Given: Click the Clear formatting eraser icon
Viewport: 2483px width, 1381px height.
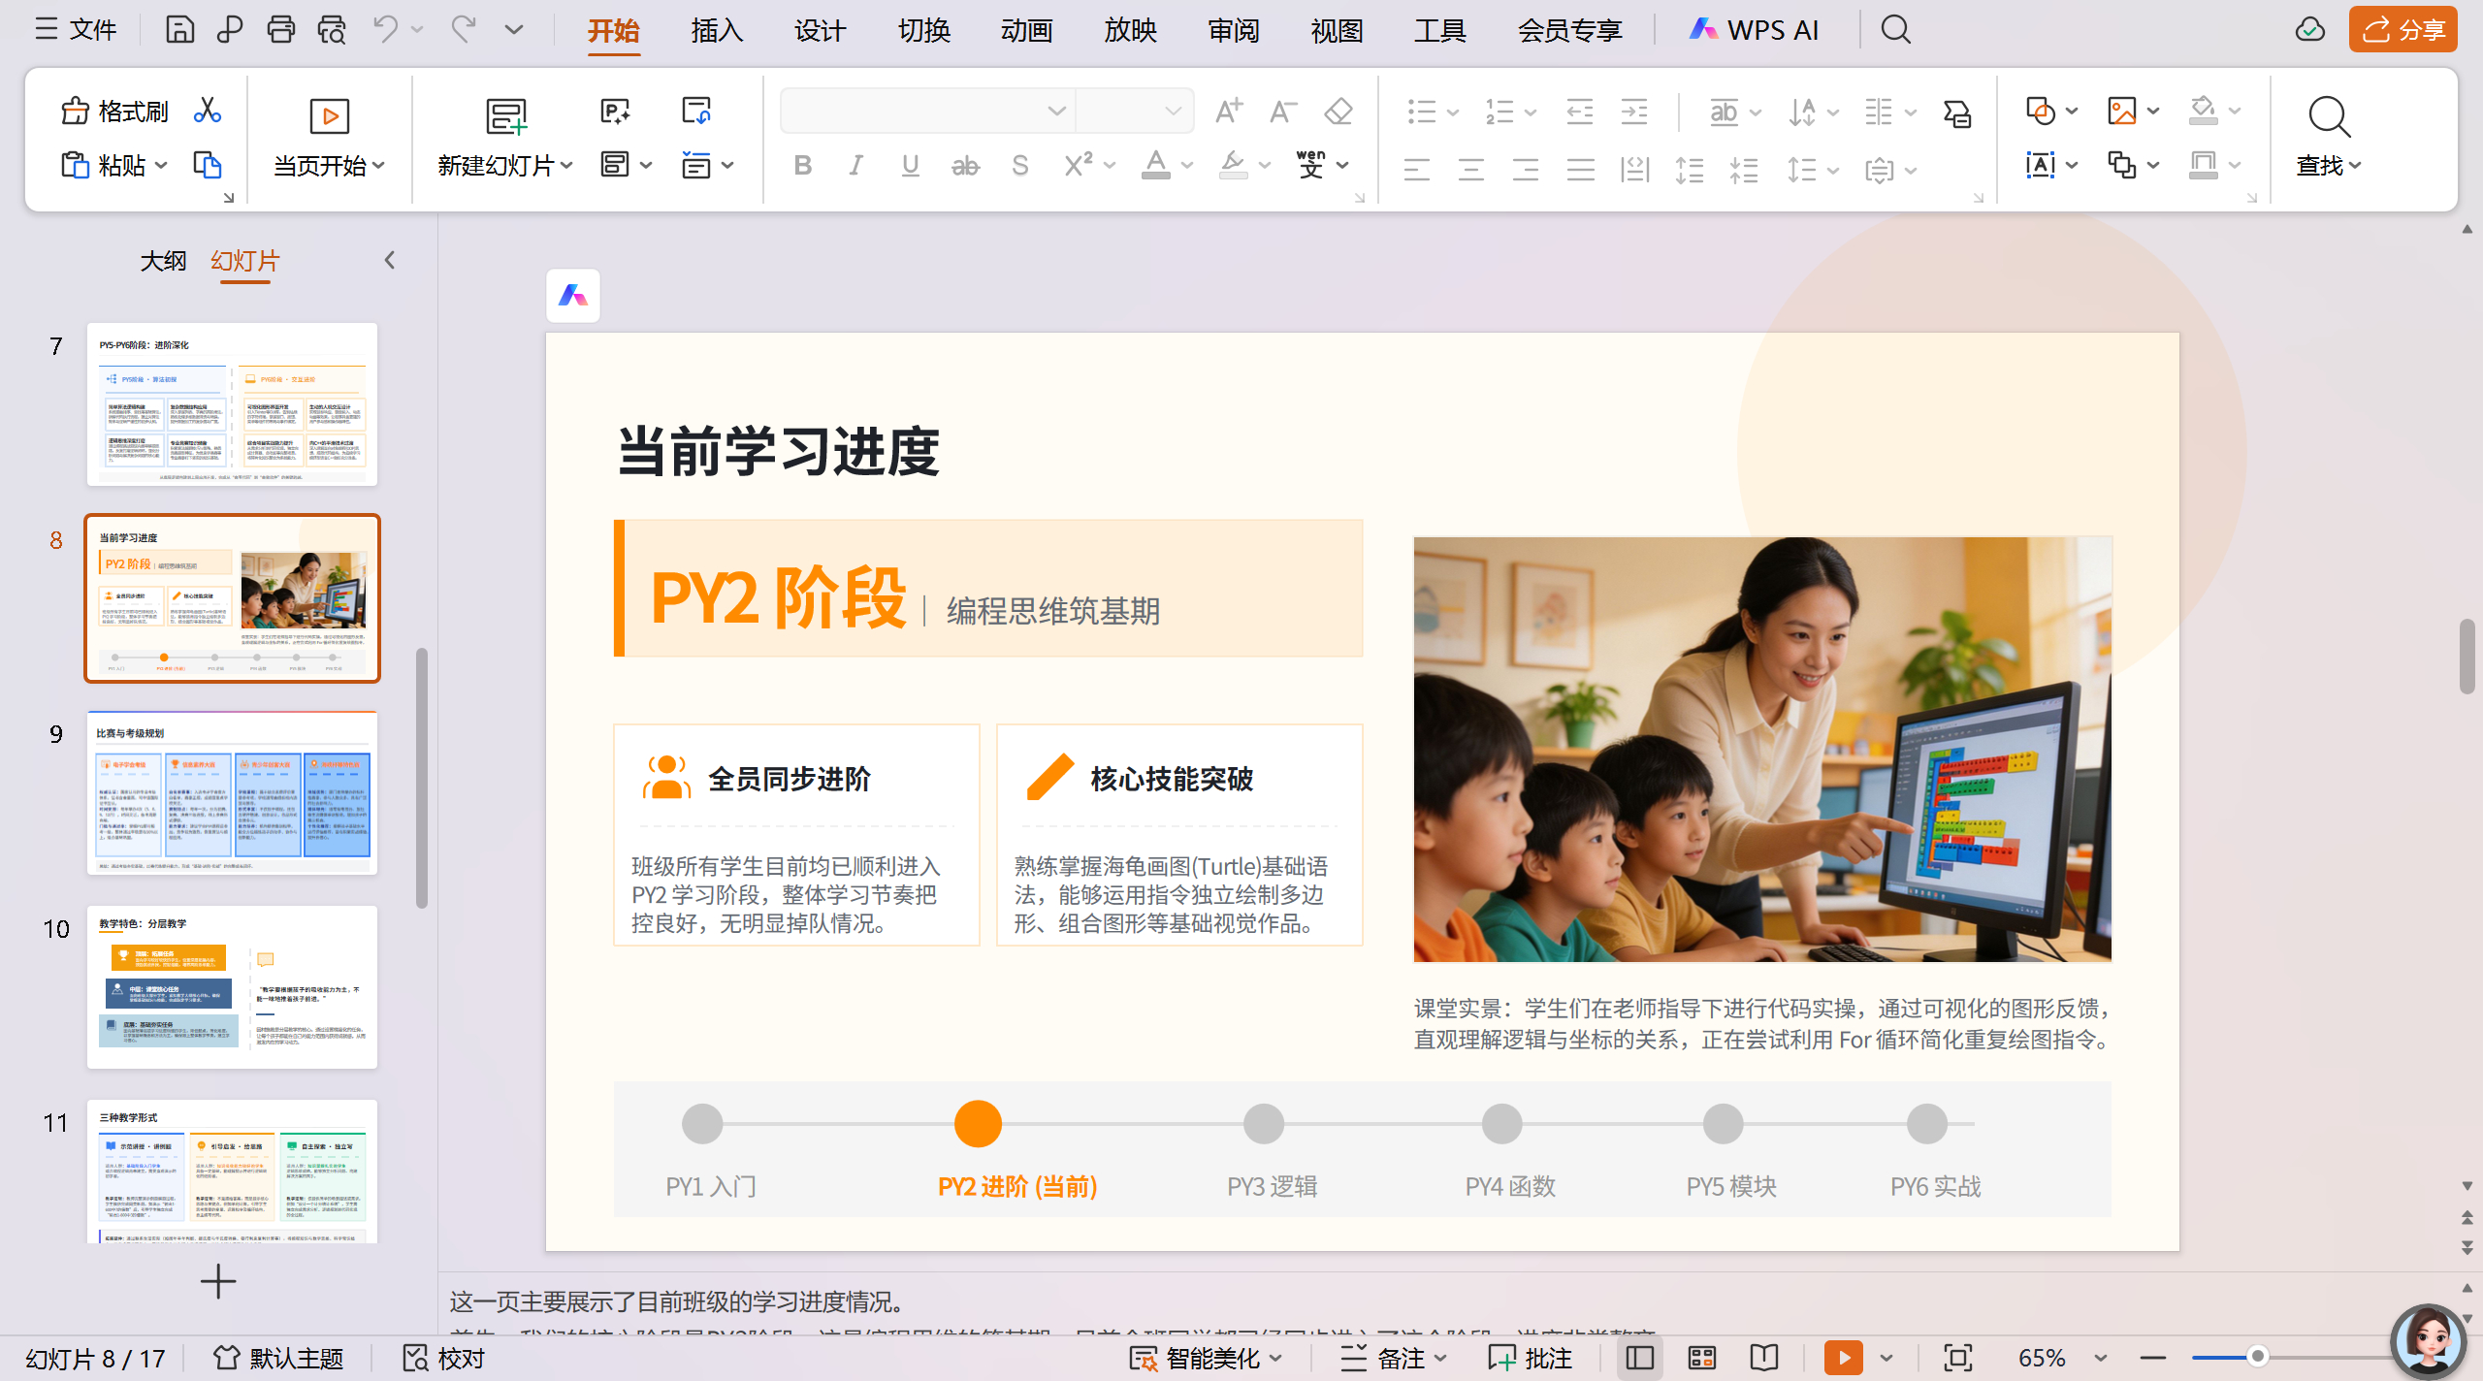Looking at the screenshot, I should coord(1338,112).
